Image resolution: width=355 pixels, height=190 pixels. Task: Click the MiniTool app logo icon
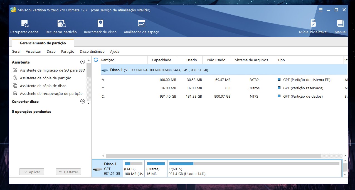tap(13, 10)
